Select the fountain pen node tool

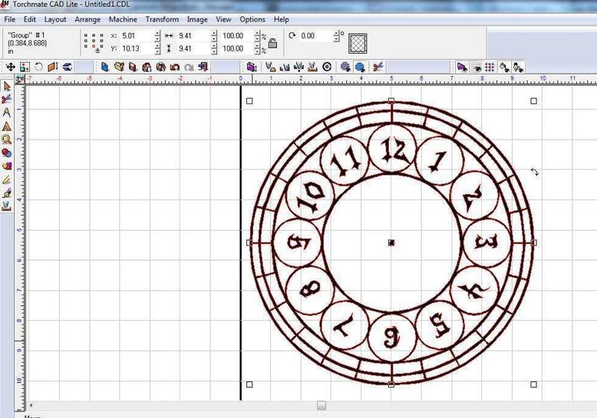click(7, 193)
